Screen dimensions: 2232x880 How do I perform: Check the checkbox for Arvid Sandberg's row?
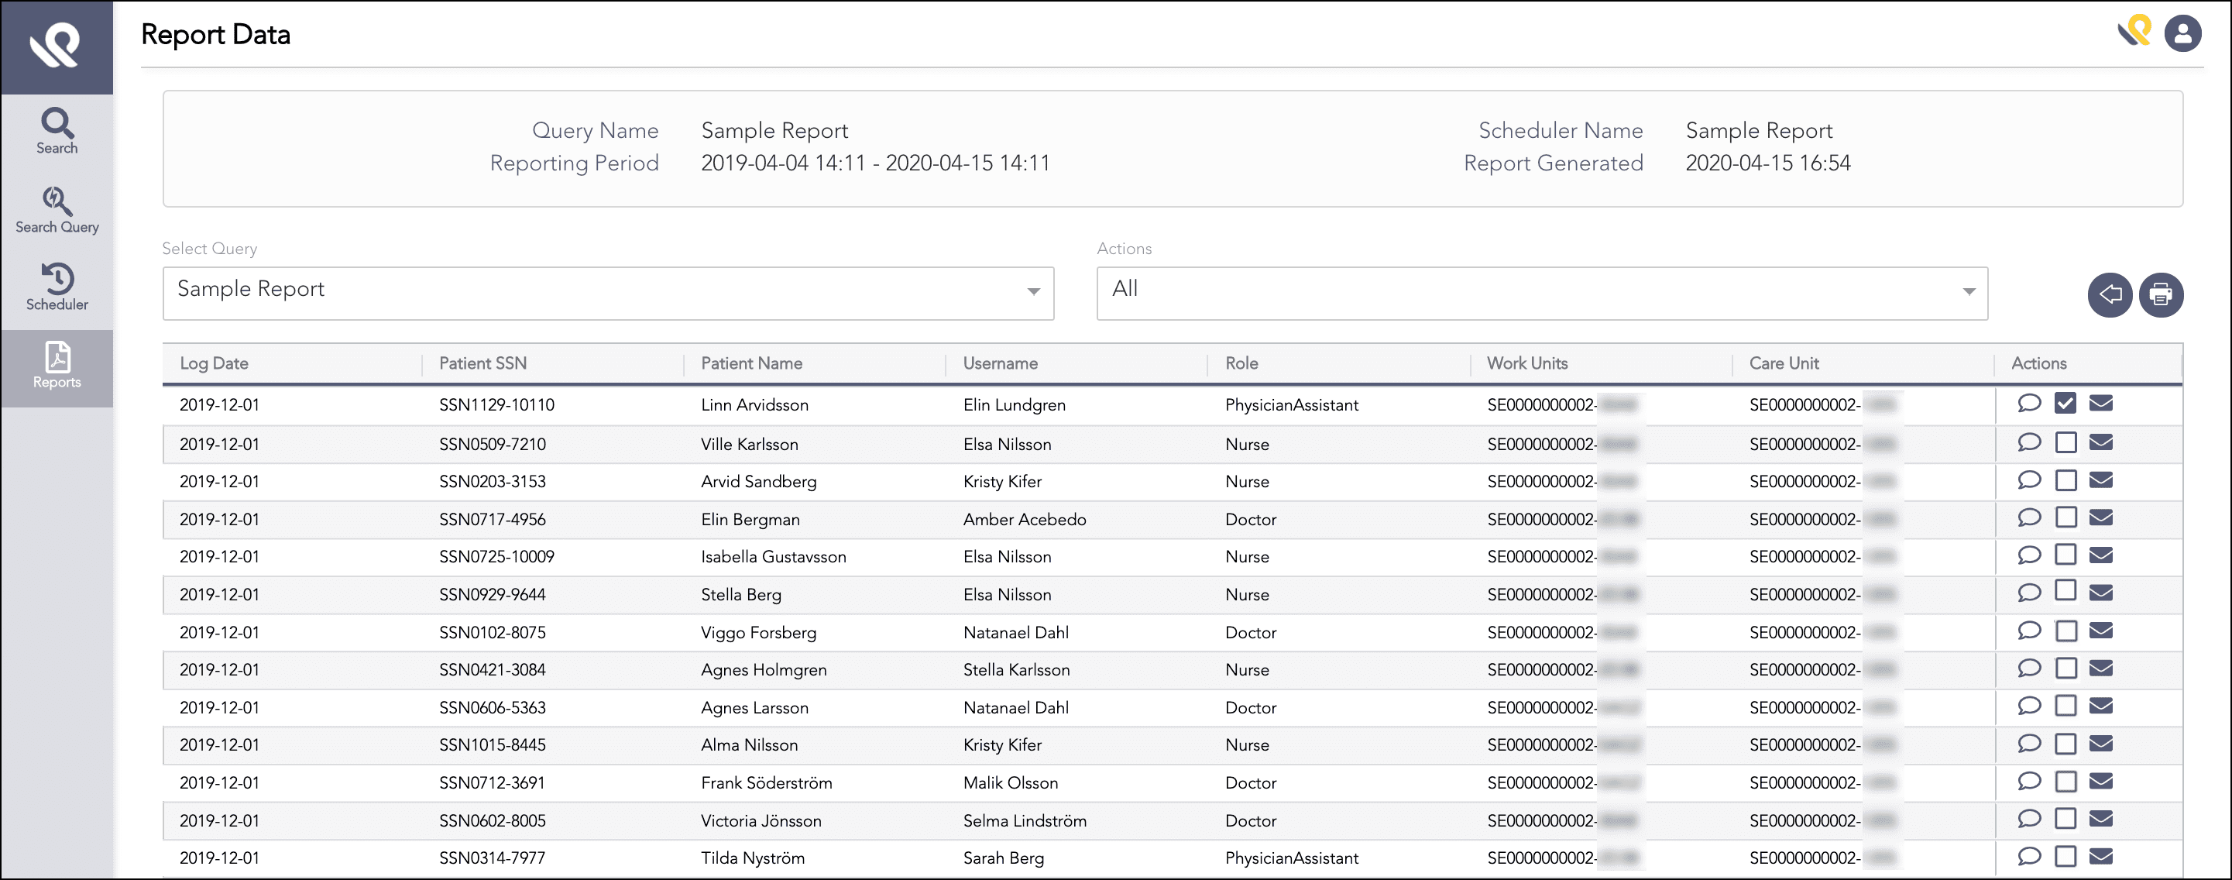pos(2066,480)
